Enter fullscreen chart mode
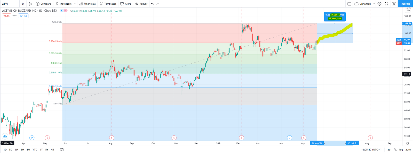Viewport: 413px width, 153px height. [387, 4]
